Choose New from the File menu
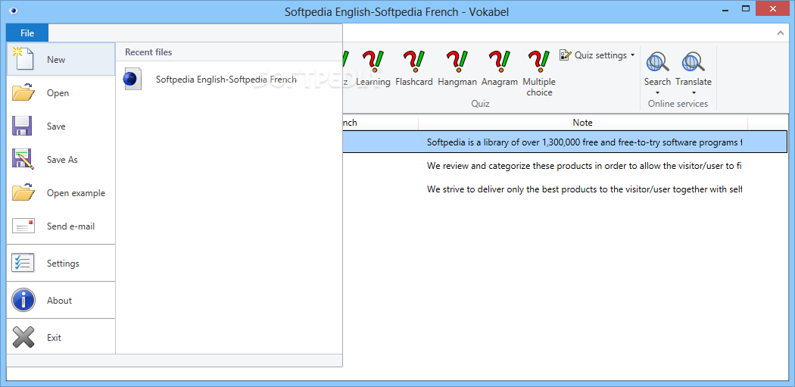Image resolution: width=795 pixels, height=387 pixels. coord(61,59)
